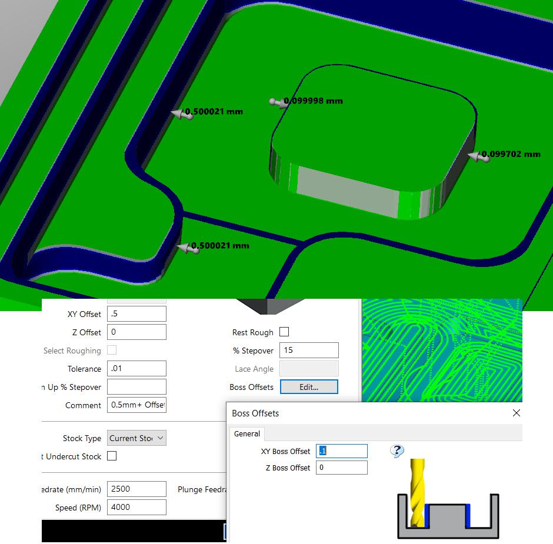Click the Speed (RPM) input field
The height and width of the screenshot is (544, 553).
136,507
